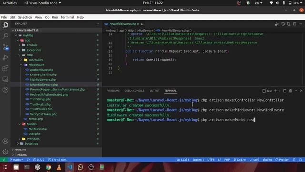Open the Remote Explorer icon in activity bar

click(x=5, y=79)
